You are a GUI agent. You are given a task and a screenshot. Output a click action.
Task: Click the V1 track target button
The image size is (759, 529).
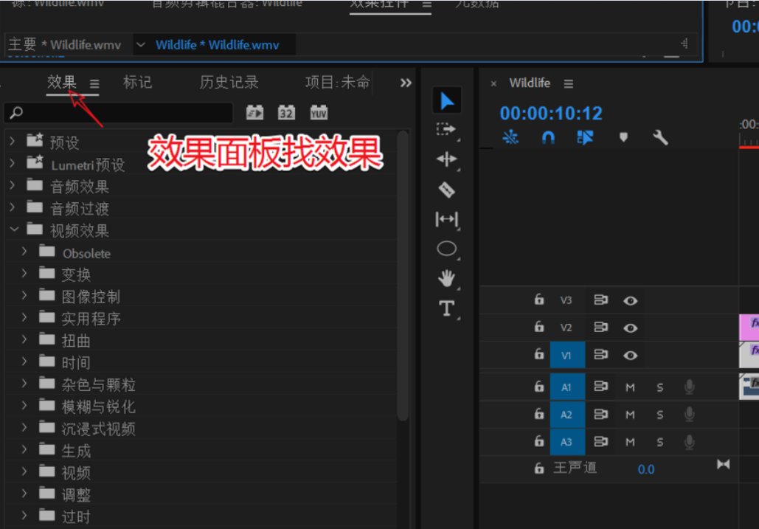(566, 355)
